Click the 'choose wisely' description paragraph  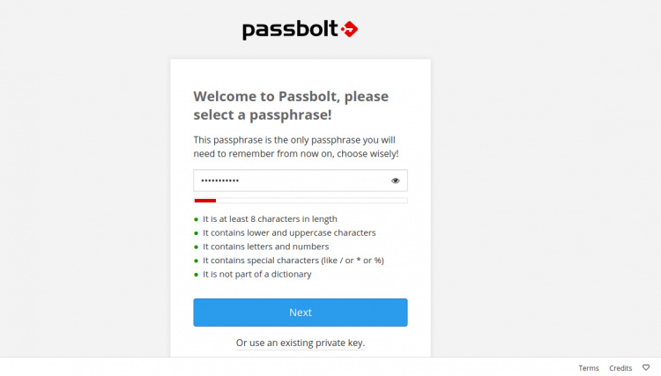(296, 147)
